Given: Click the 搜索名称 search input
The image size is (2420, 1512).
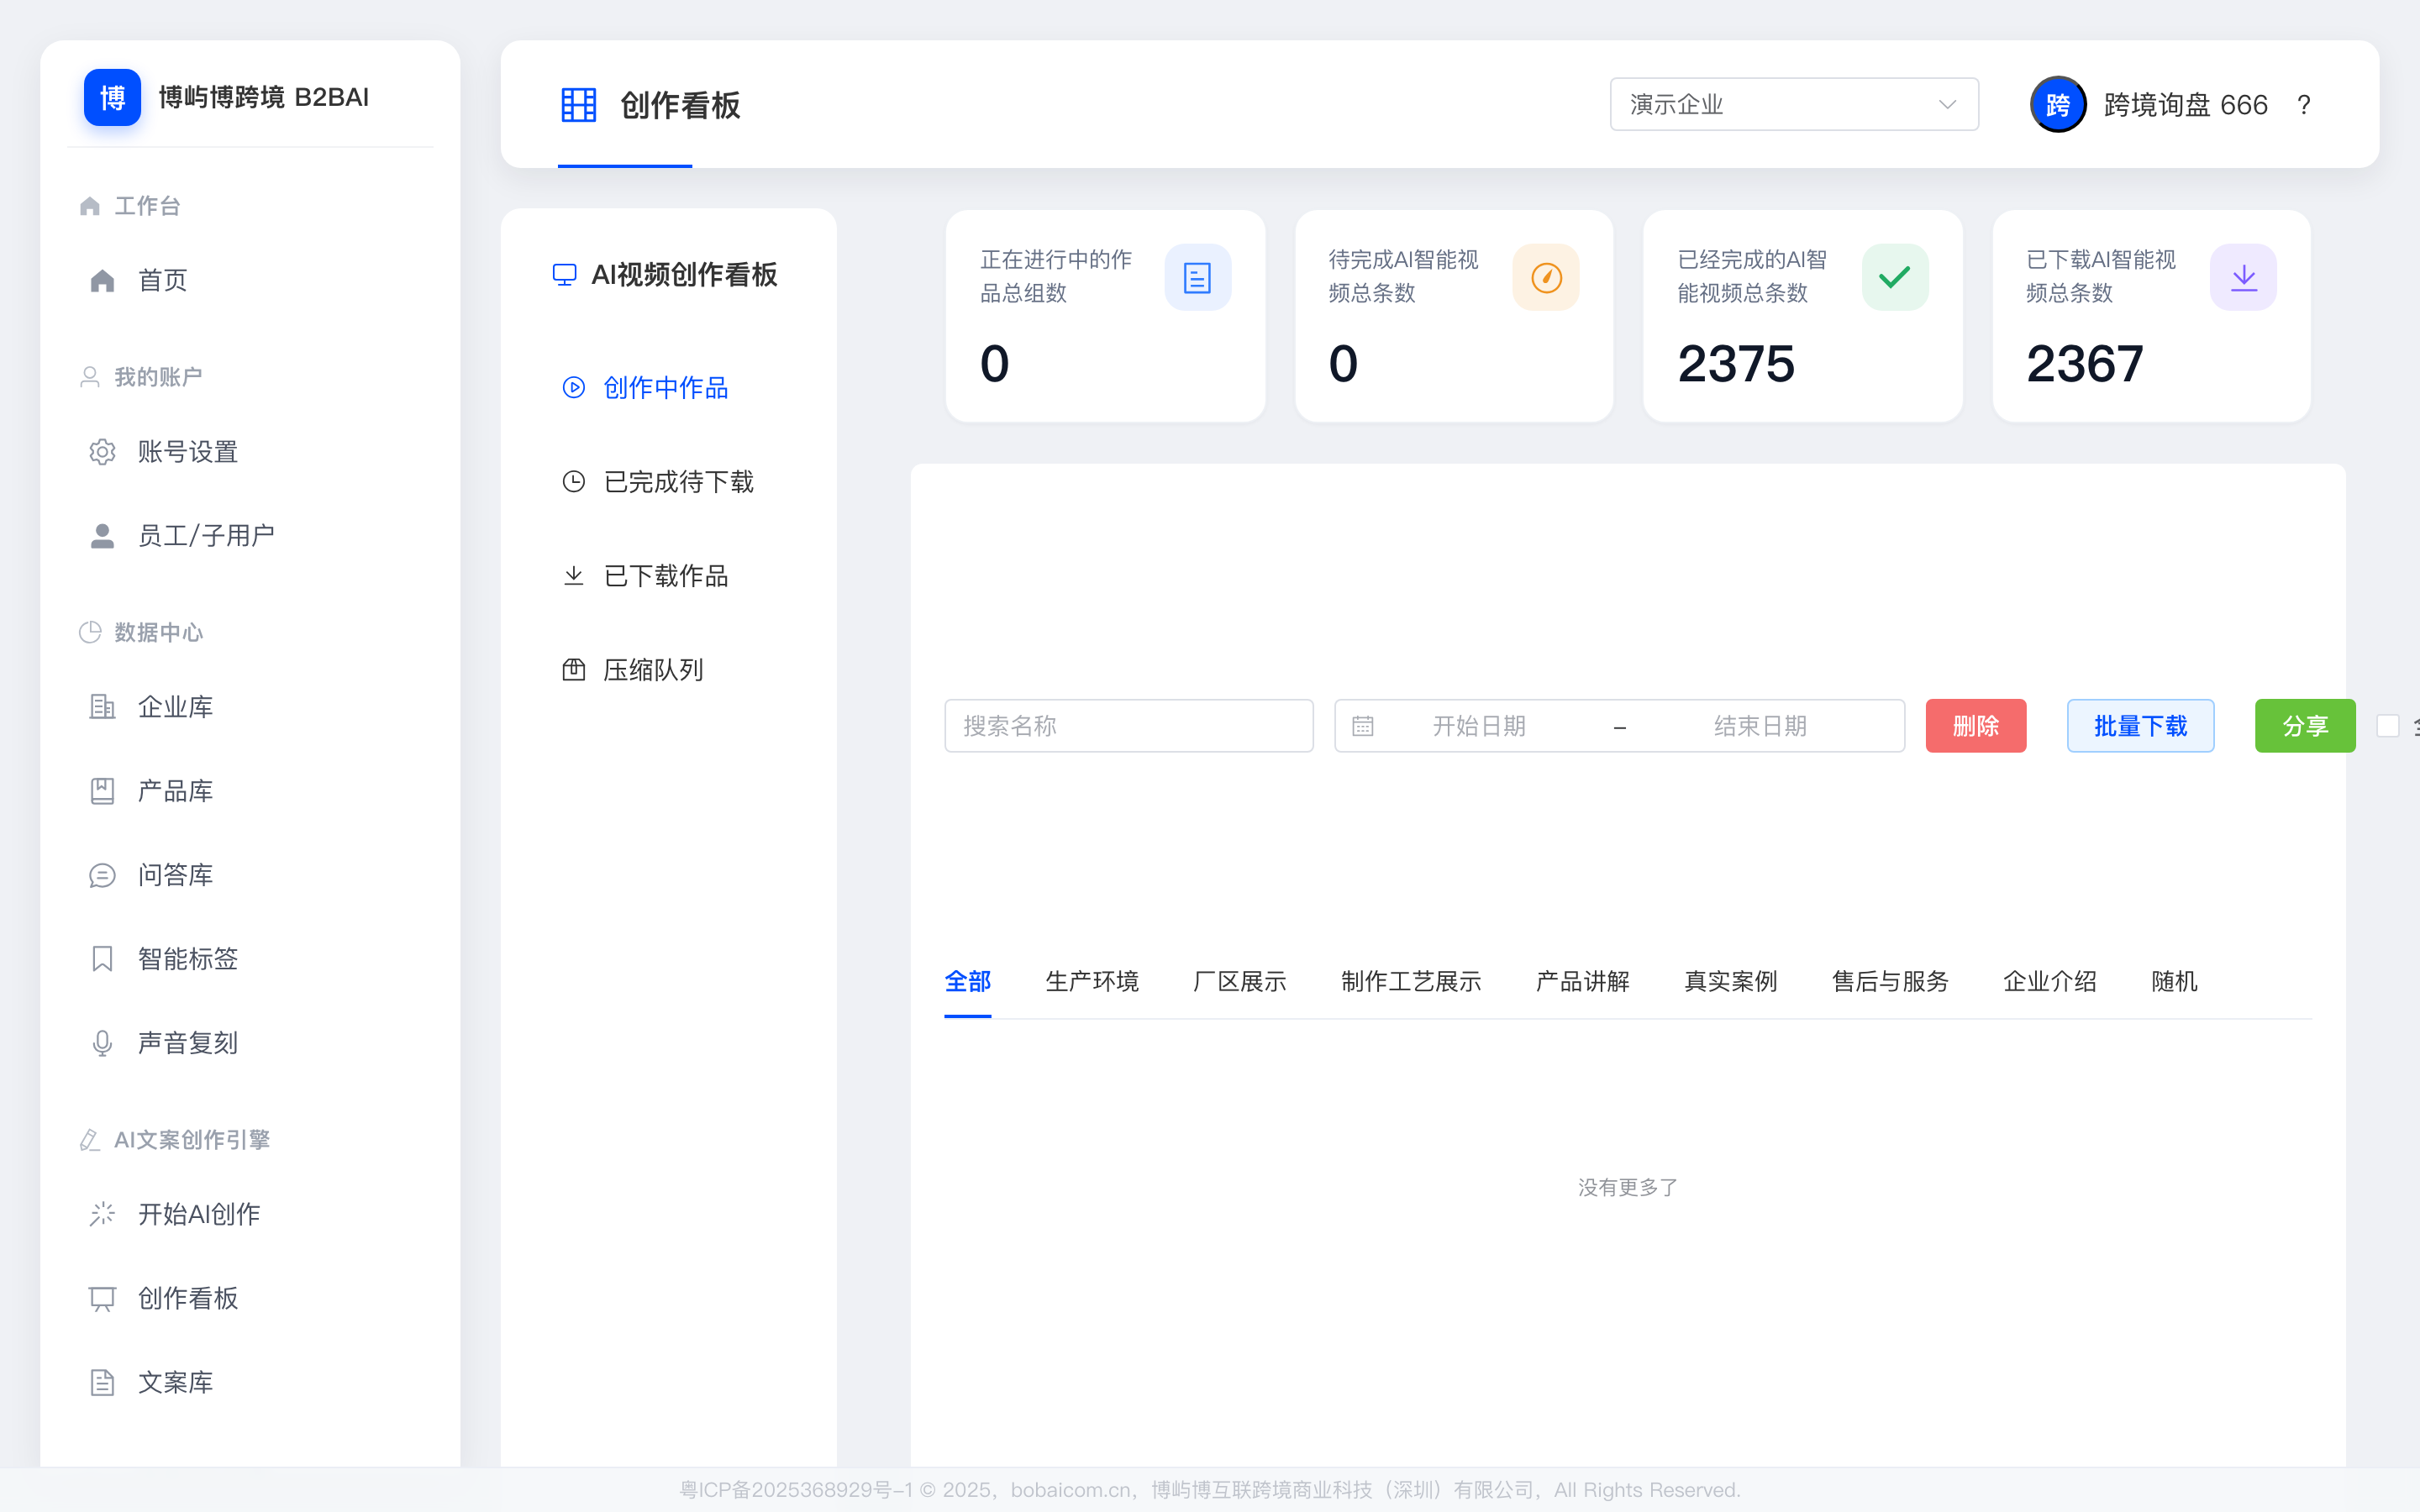Looking at the screenshot, I should (1129, 726).
